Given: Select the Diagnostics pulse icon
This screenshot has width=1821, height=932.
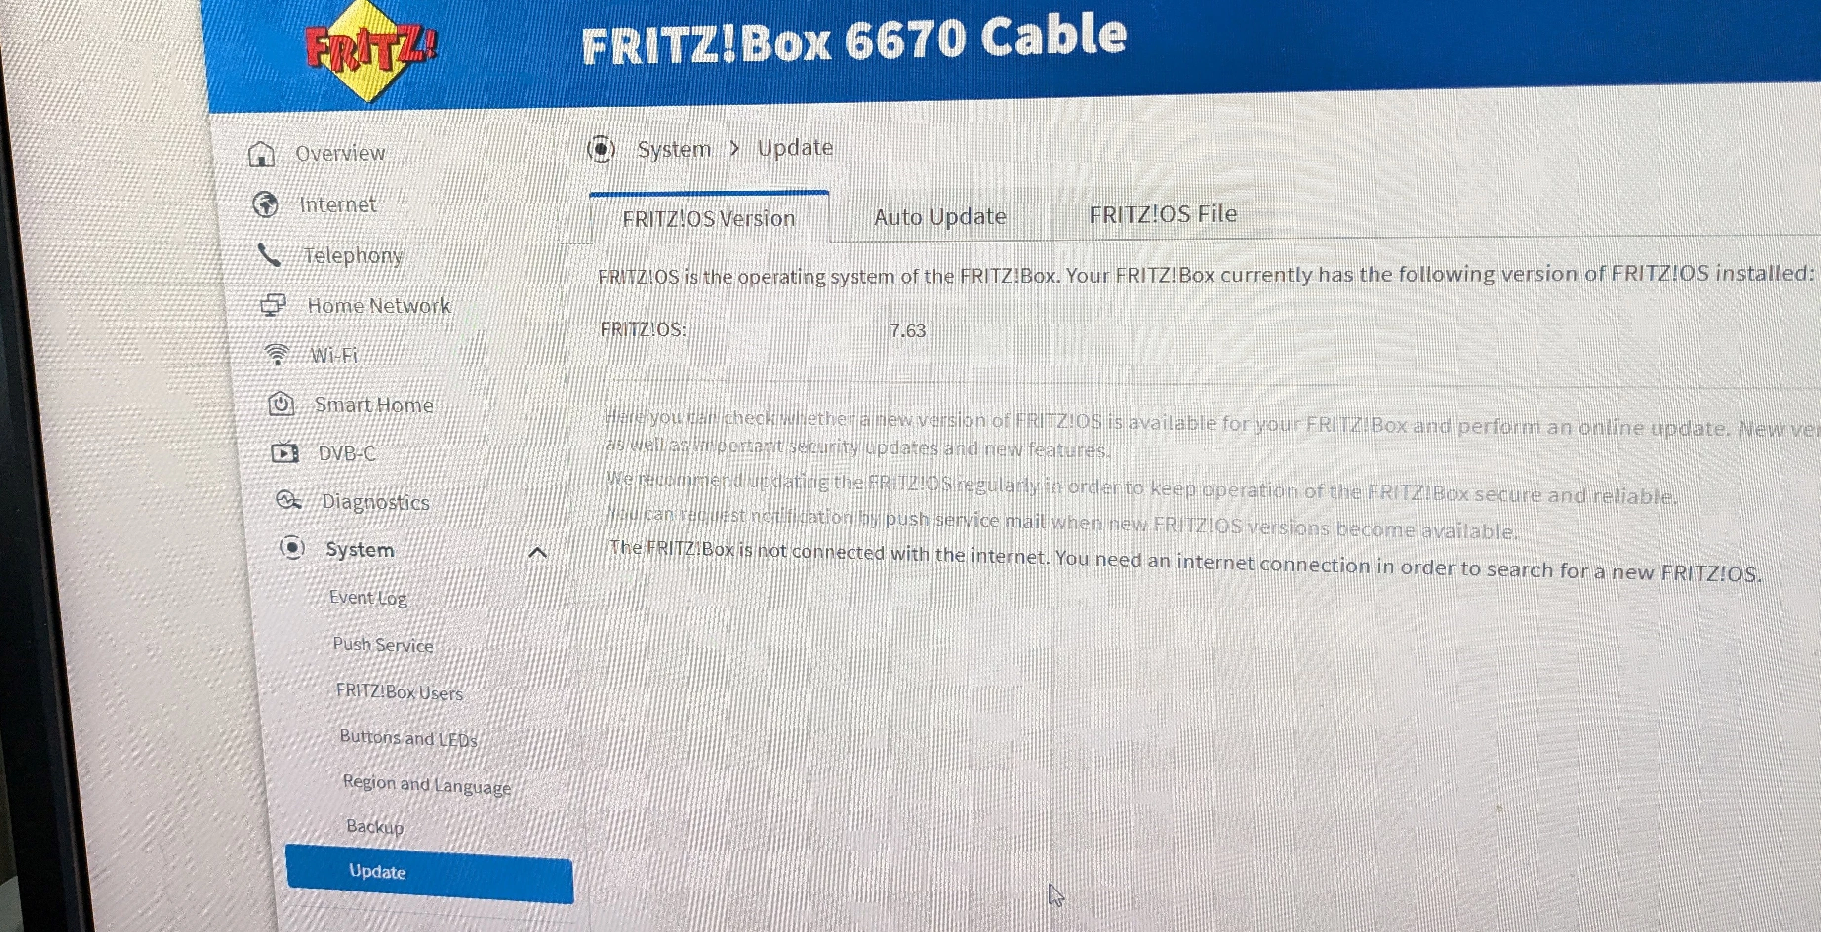Looking at the screenshot, I should [x=288, y=500].
